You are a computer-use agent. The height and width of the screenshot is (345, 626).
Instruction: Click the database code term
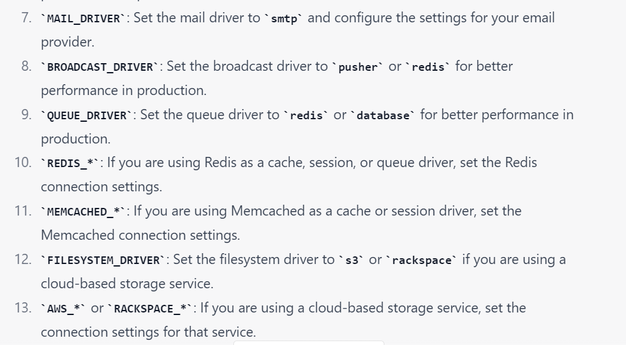[382, 115]
